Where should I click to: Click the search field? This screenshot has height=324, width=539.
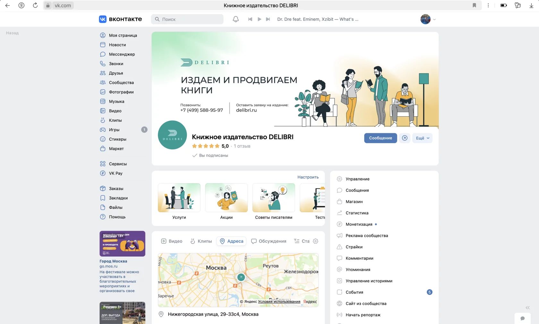pos(187,19)
